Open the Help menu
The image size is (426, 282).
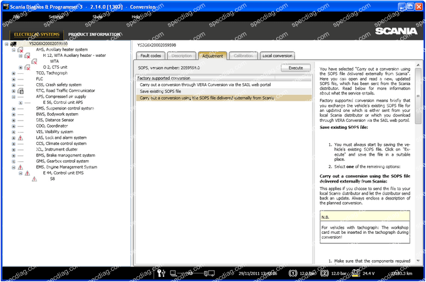click(x=136, y=17)
